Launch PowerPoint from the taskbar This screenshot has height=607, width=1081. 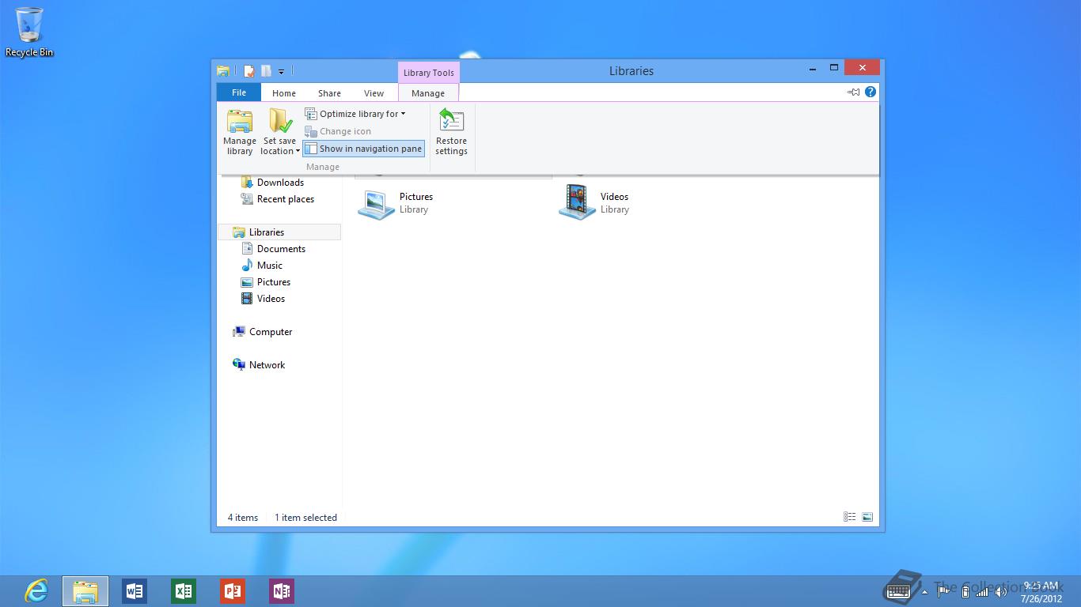click(233, 591)
